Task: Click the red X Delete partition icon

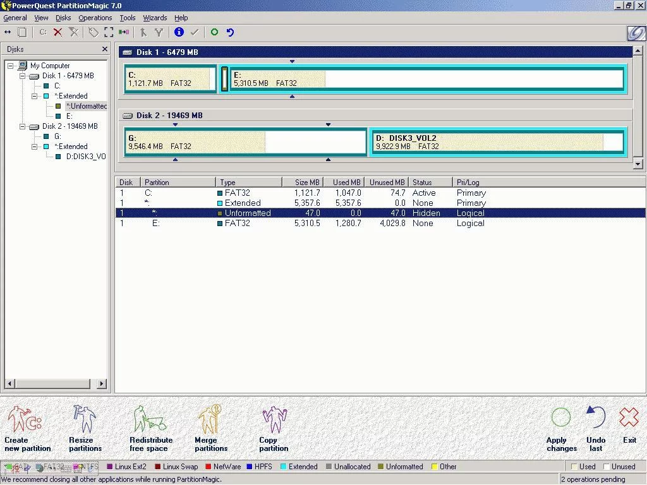Action: 57,32
